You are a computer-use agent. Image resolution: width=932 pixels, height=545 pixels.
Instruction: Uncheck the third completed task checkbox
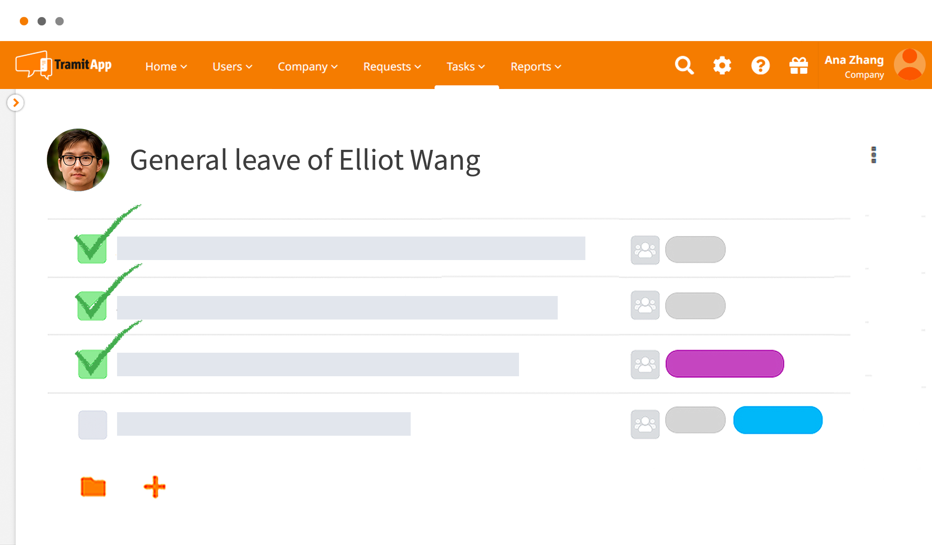coord(92,364)
